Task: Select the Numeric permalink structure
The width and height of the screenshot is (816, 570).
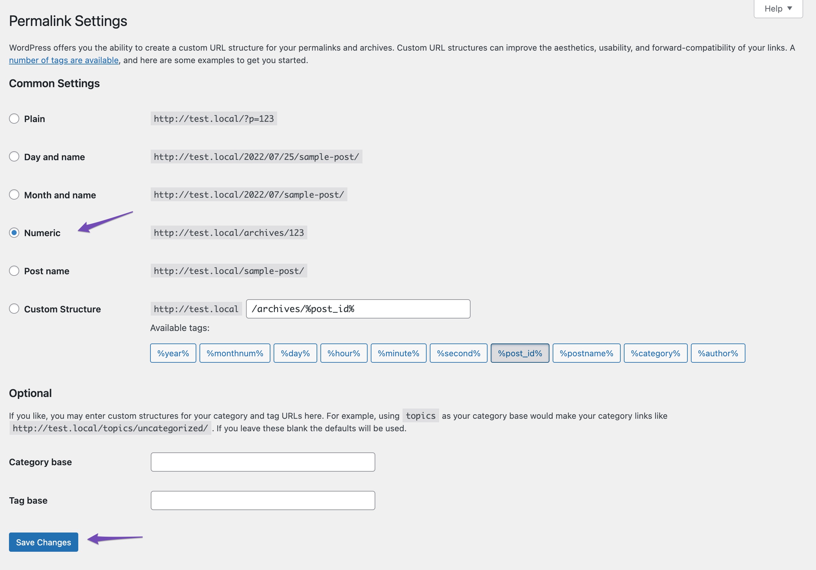Action: pos(14,233)
